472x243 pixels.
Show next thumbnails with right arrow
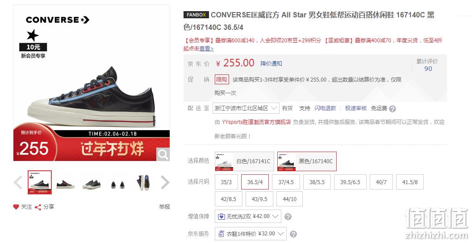coord(165,182)
